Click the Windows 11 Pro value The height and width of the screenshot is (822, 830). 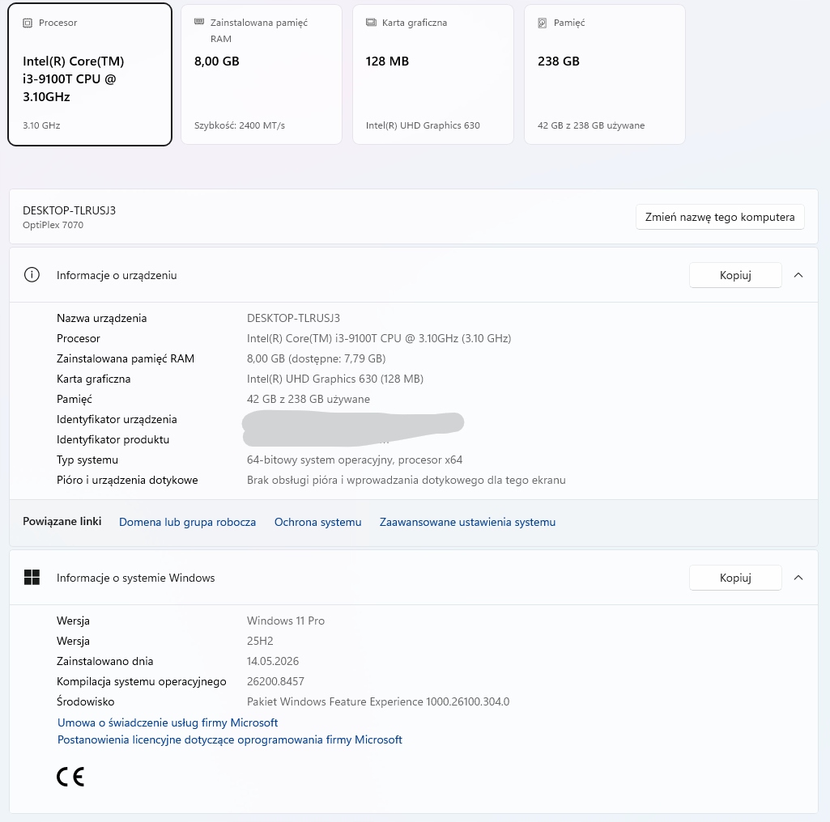click(286, 621)
